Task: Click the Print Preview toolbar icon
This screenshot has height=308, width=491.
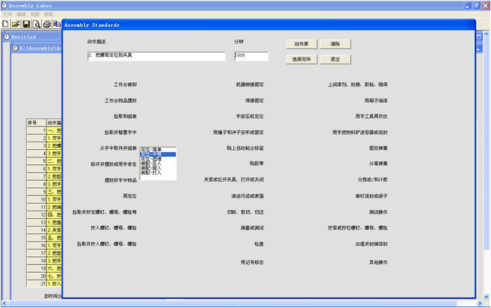Action: click(37, 24)
